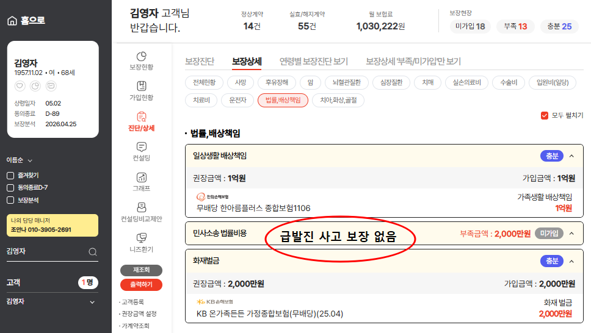Open 가계약조회 link

coord(135,326)
